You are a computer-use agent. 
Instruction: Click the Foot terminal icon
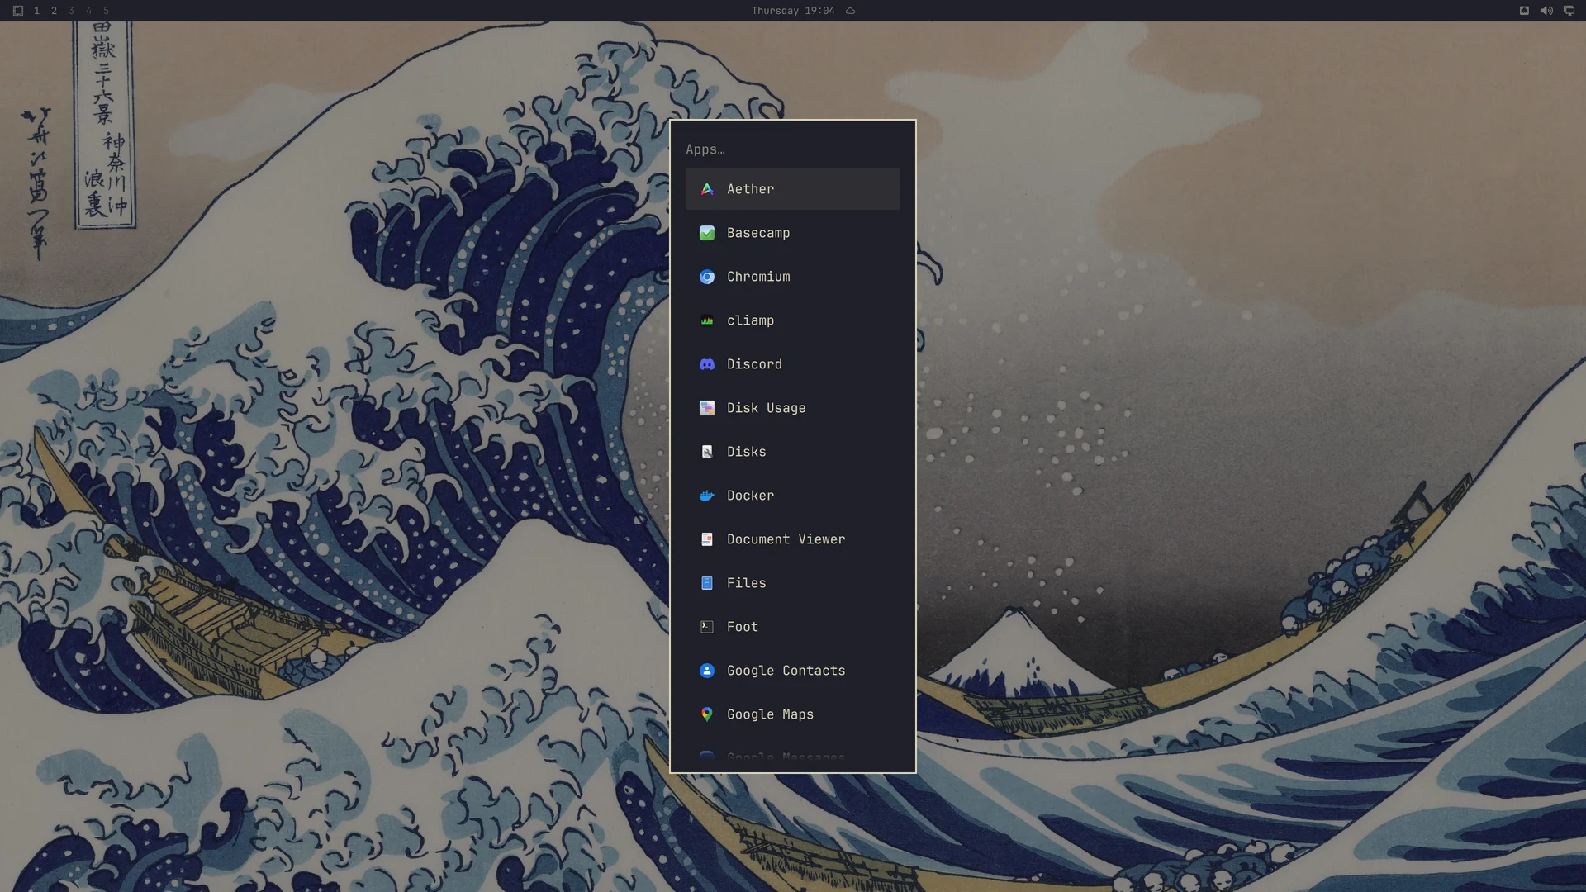707,627
